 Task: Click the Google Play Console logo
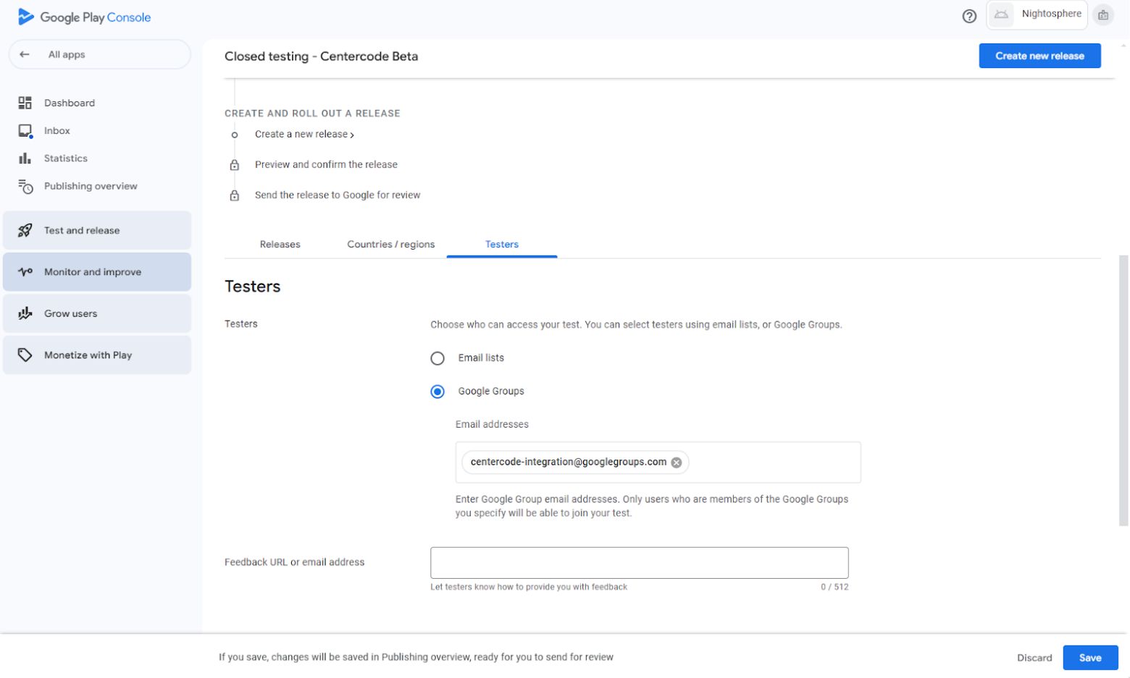(x=84, y=17)
